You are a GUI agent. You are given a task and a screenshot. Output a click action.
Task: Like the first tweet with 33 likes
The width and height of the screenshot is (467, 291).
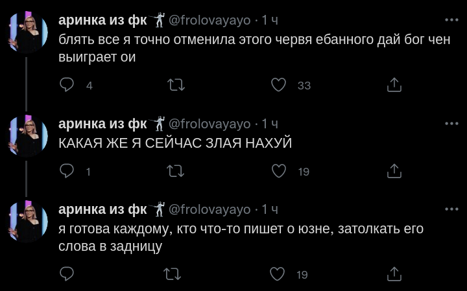(278, 85)
